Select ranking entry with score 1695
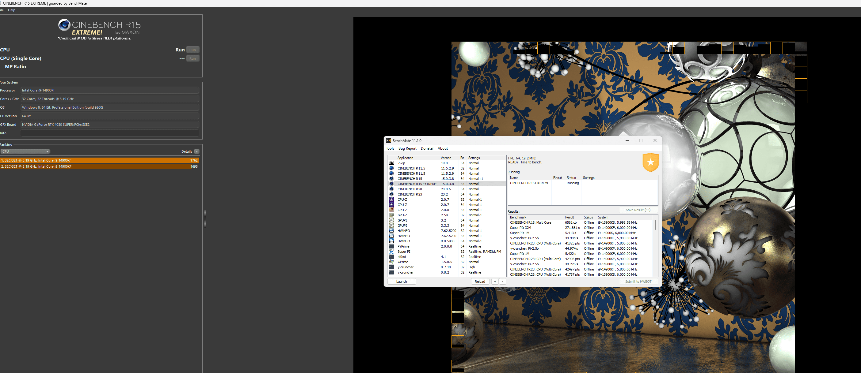This screenshot has width=861, height=373. coord(100,166)
